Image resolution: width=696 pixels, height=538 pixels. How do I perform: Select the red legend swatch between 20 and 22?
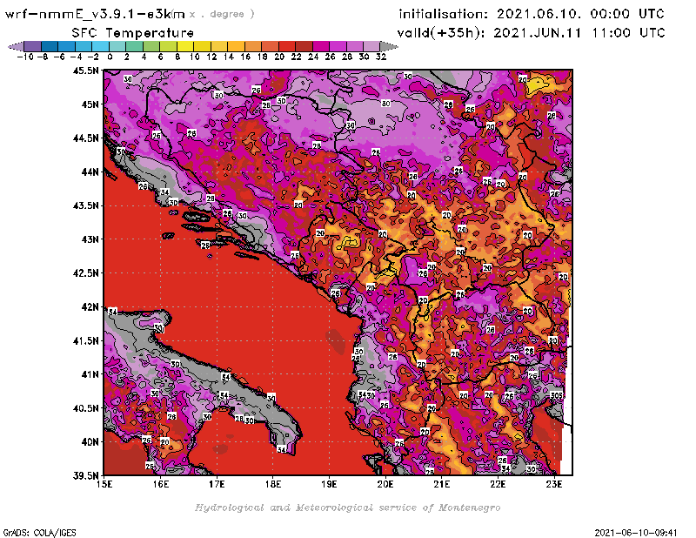pyautogui.click(x=287, y=46)
